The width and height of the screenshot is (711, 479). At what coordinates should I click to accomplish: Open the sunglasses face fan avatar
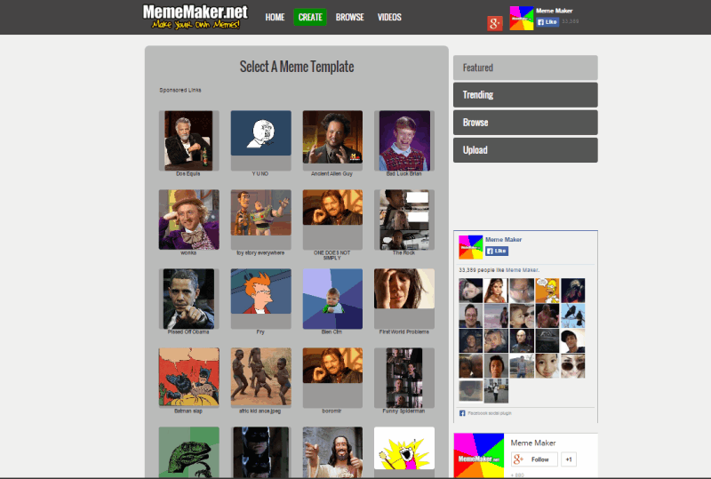pos(572,366)
